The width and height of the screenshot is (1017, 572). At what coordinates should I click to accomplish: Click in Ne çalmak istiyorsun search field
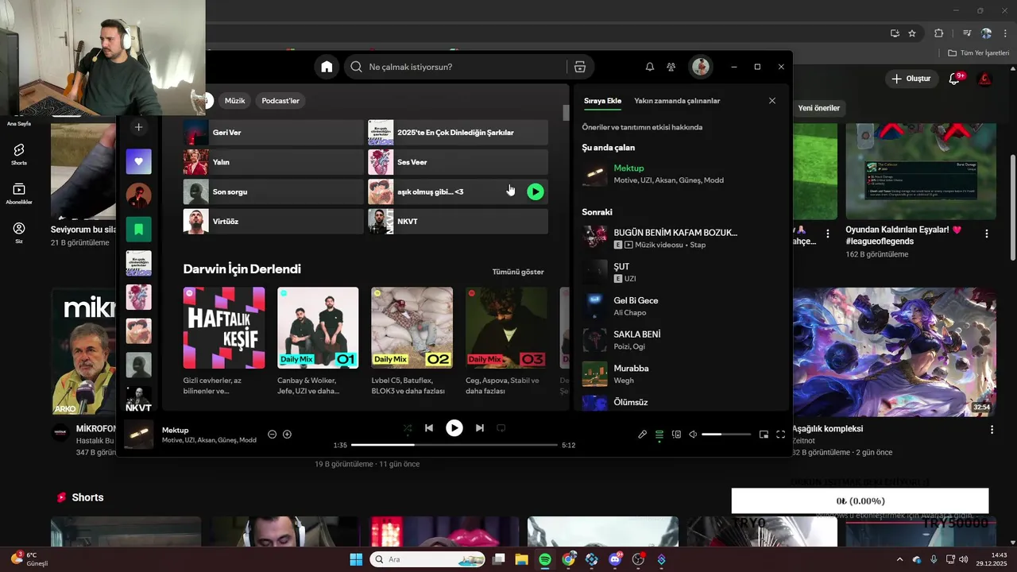(467, 67)
